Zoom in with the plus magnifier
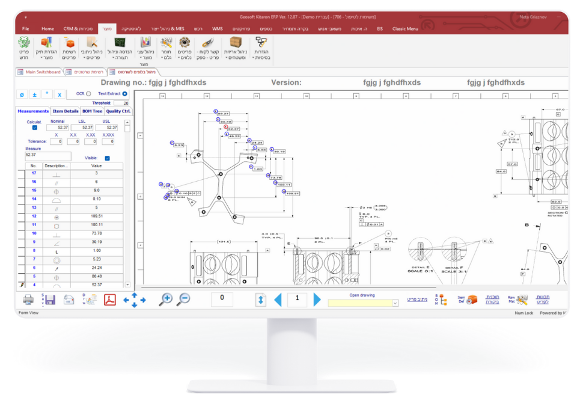 166,299
